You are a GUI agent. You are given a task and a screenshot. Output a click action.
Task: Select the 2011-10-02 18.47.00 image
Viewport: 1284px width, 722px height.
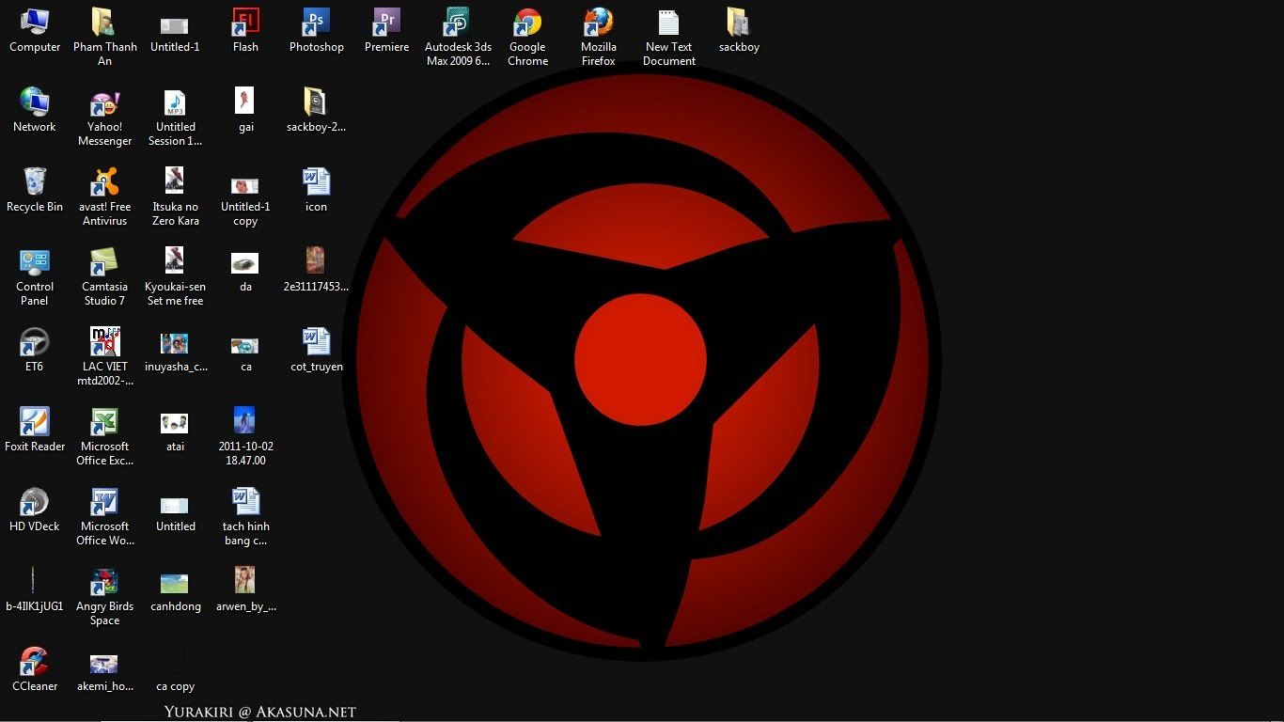coord(245,436)
